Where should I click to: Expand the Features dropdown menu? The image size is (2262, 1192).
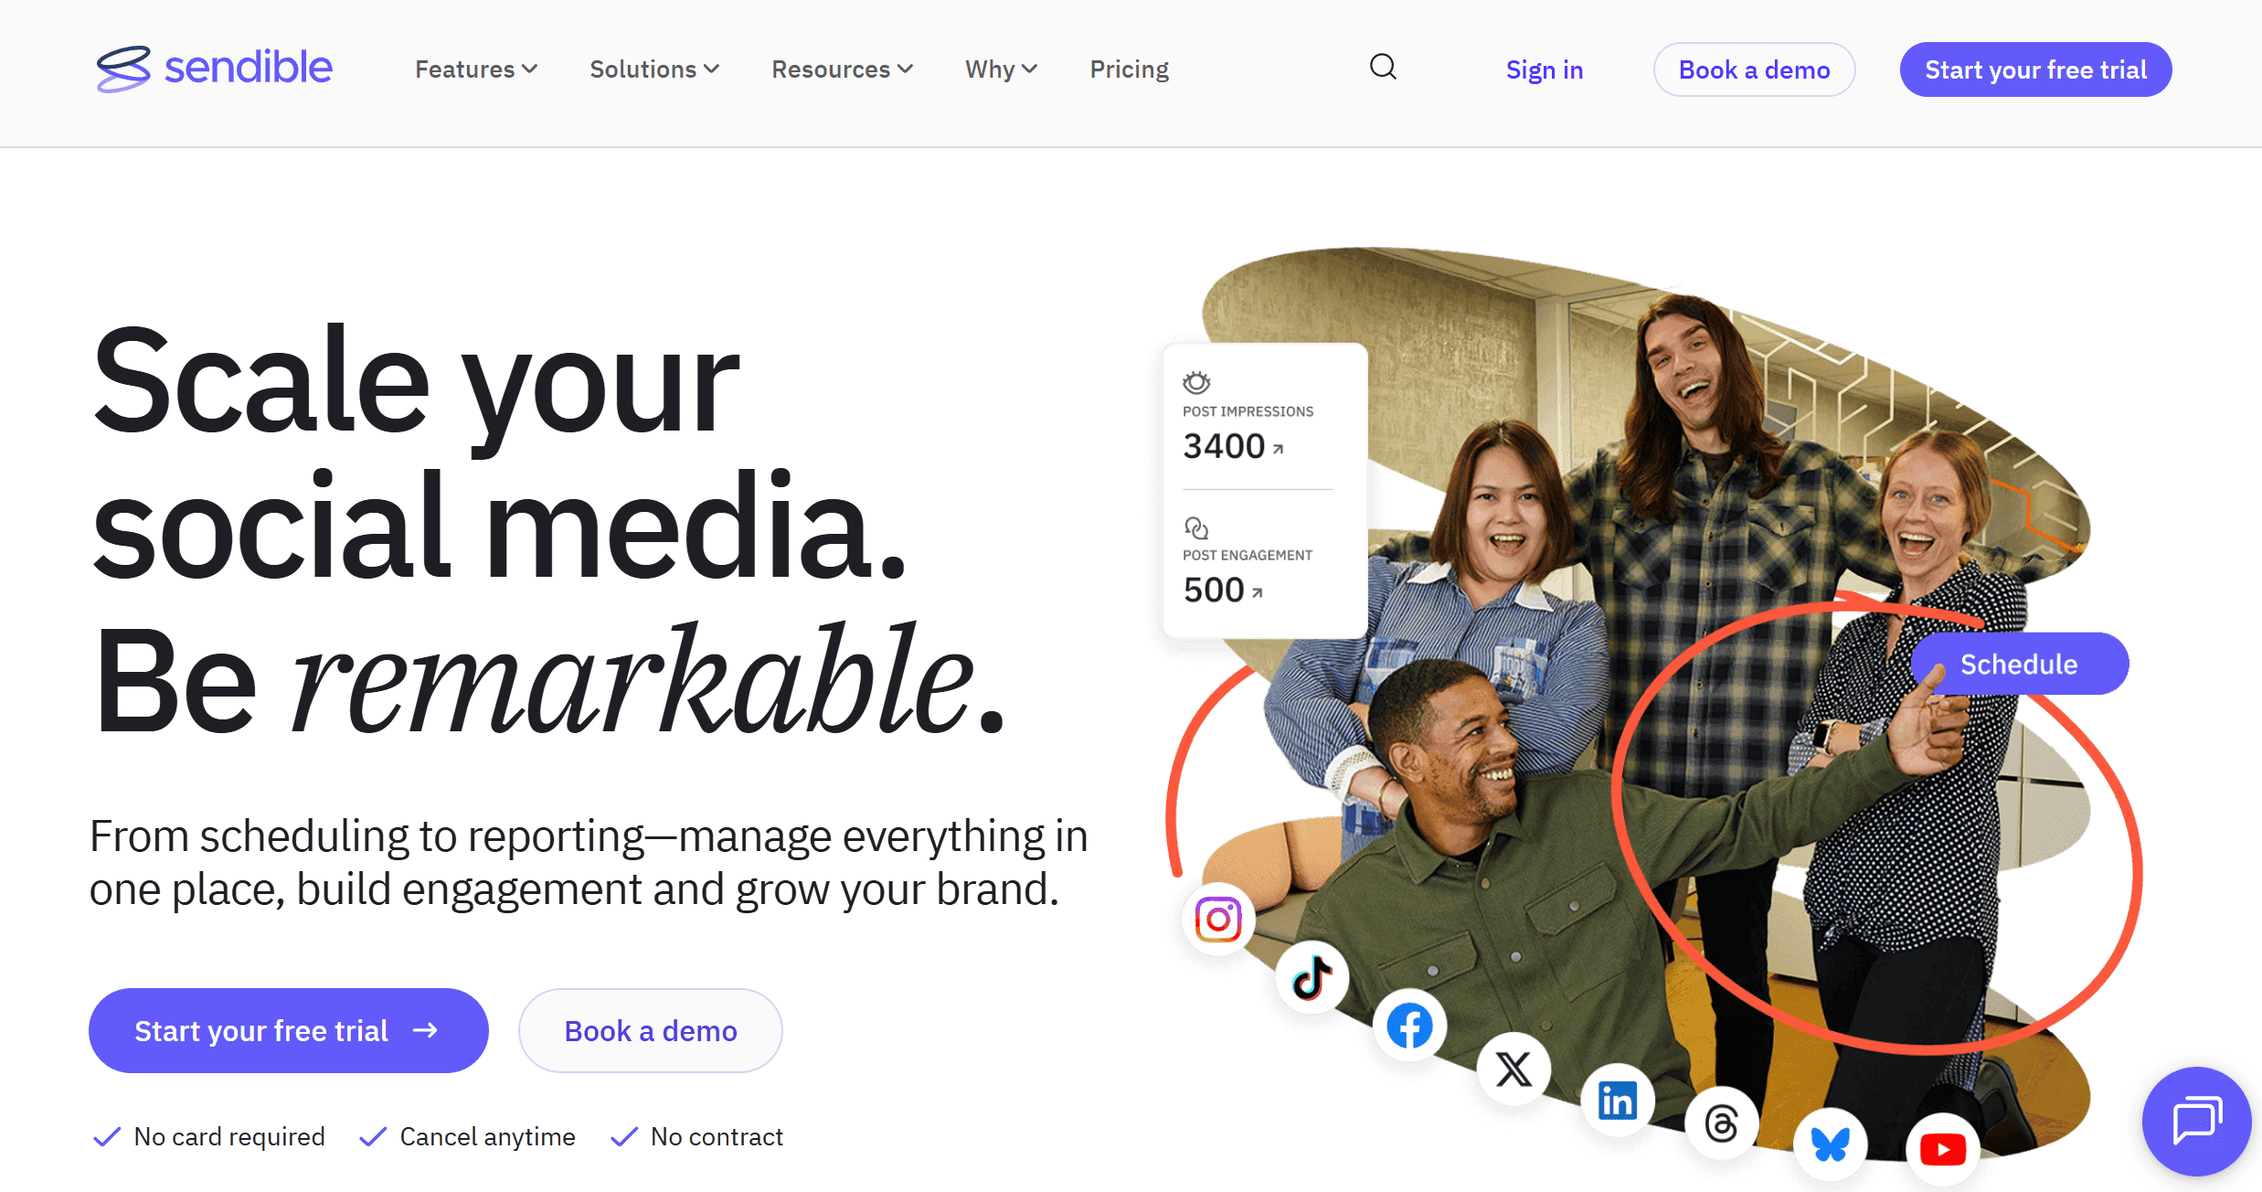475,69
